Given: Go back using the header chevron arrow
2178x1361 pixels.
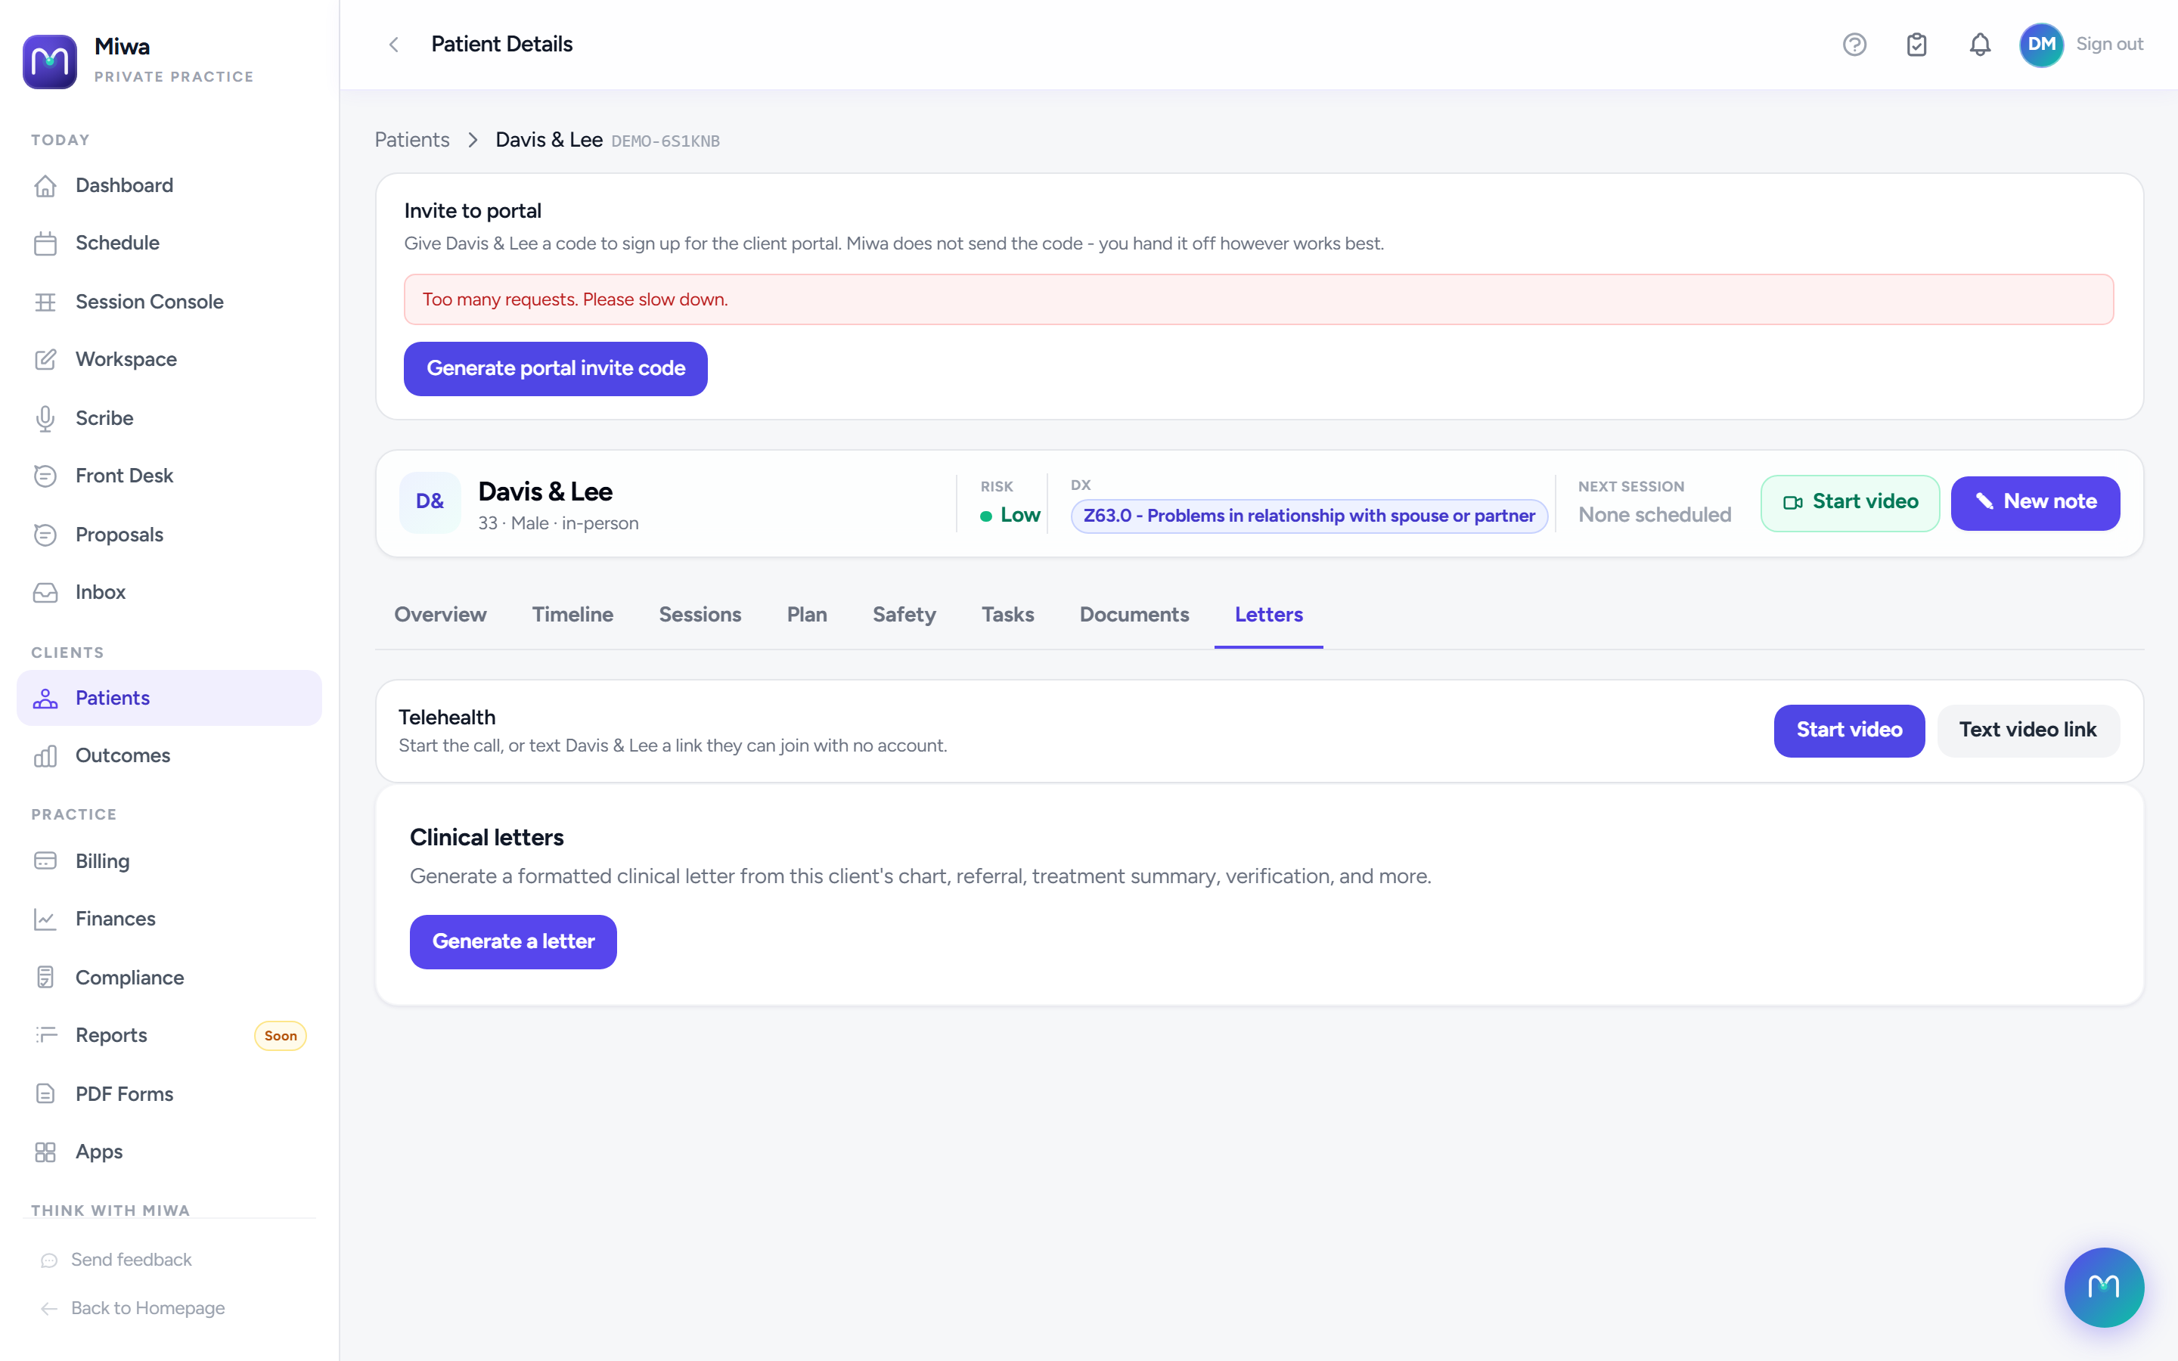Looking at the screenshot, I should (393, 44).
